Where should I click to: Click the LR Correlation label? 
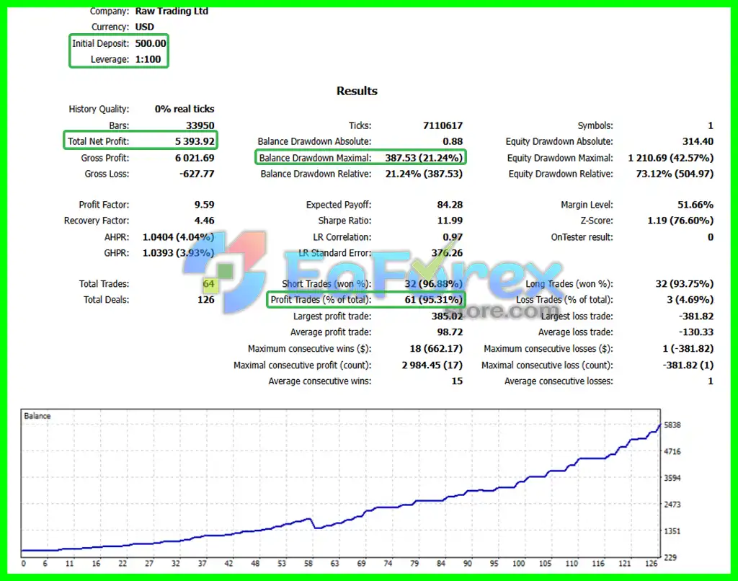(342, 237)
